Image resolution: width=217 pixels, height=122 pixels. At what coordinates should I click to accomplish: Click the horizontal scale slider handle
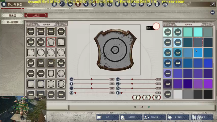[132, 79]
